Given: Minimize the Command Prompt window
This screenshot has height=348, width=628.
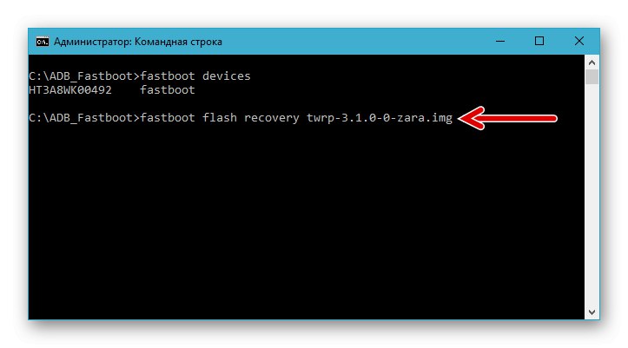Looking at the screenshot, I should coord(501,41).
